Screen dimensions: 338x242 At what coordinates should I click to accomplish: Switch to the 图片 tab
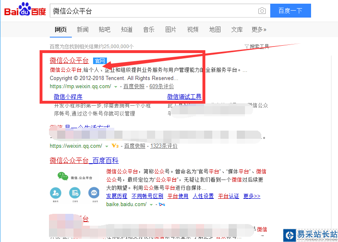point(171,29)
